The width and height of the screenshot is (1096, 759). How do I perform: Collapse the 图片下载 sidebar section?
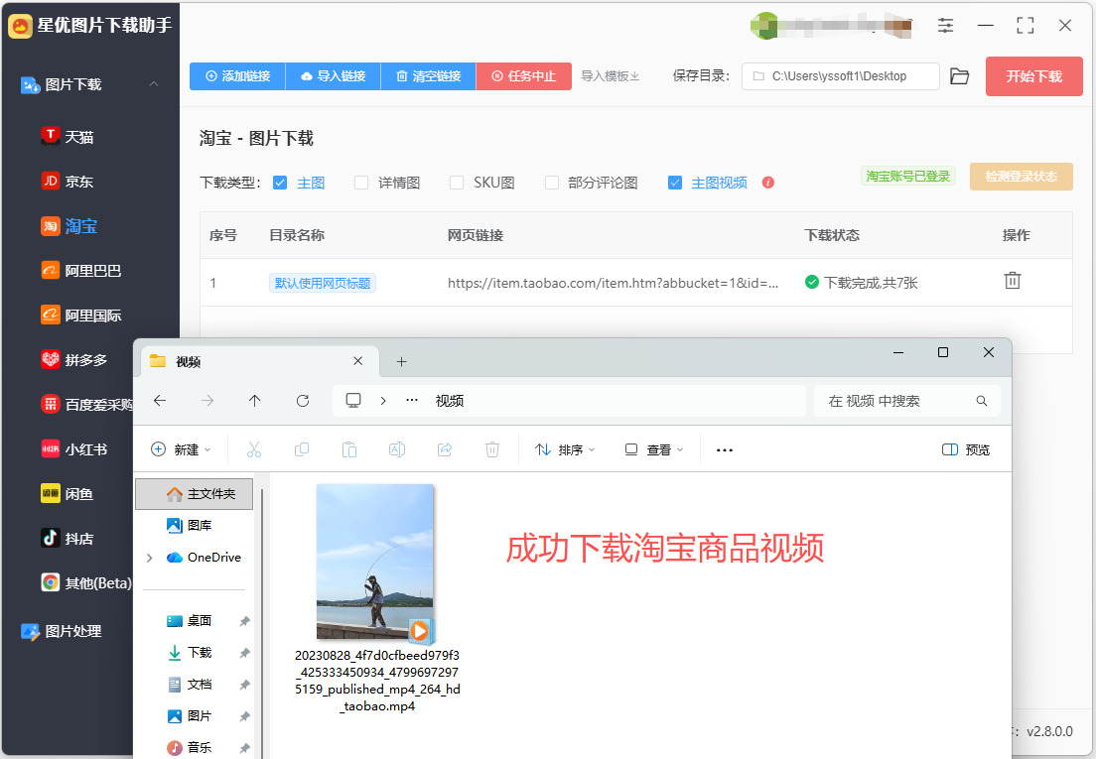coord(154,84)
